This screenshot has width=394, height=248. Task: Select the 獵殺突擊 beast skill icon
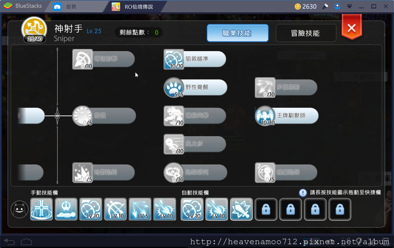174,116
